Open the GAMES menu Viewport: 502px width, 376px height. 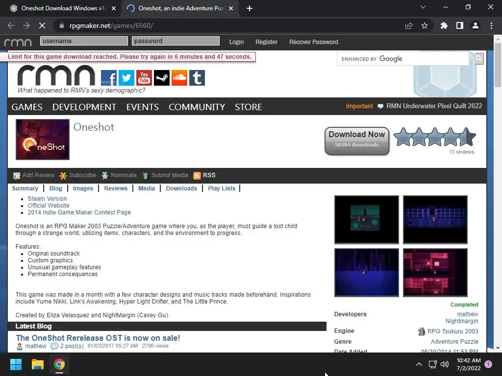click(x=27, y=107)
